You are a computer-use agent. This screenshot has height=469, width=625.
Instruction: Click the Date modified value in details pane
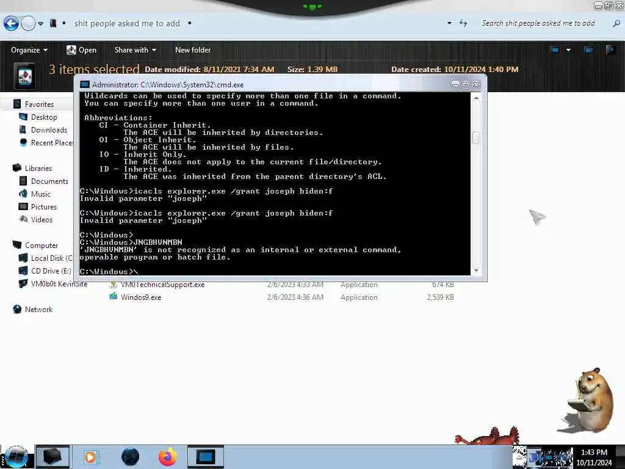239,70
